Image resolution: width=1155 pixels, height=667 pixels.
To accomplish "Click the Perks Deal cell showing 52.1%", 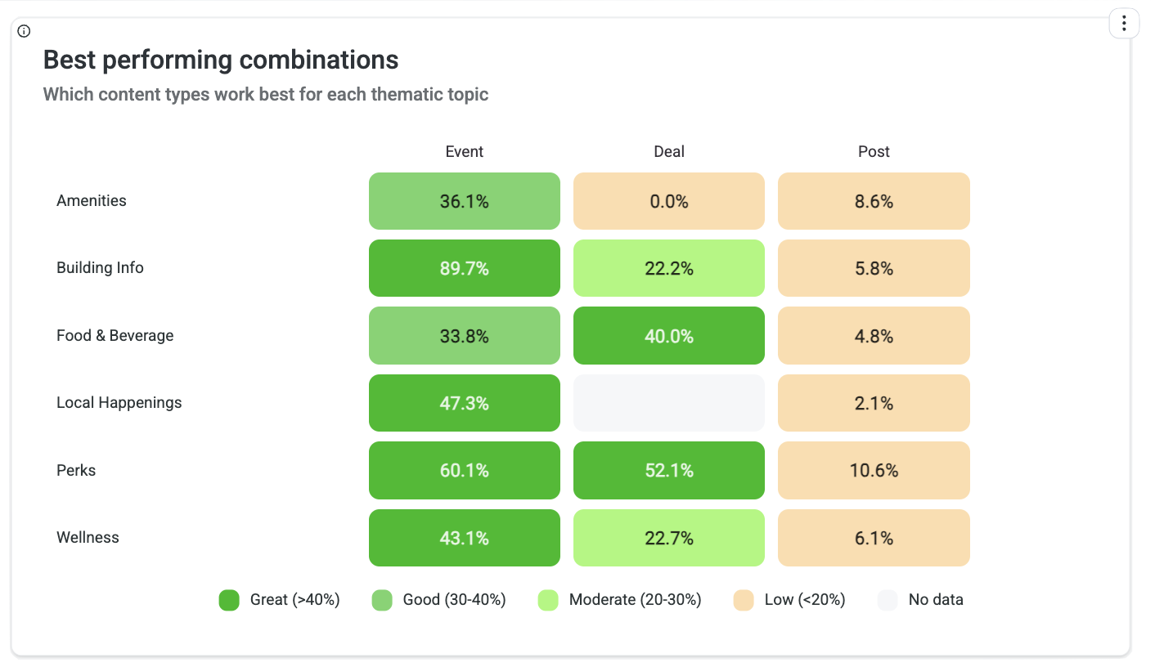I will pos(669,471).
